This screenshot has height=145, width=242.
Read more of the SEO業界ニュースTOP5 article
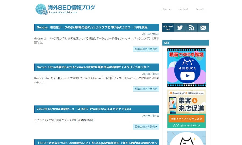(146, 127)
